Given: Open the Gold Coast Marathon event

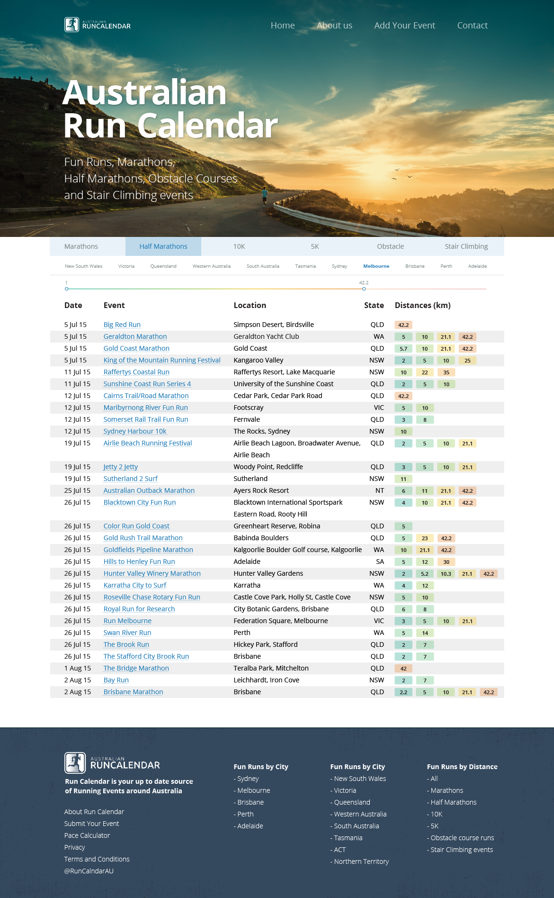Looking at the screenshot, I should [136, 348].
